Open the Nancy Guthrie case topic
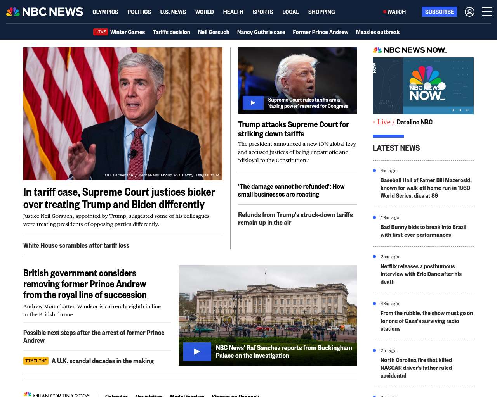 point(261,32)
